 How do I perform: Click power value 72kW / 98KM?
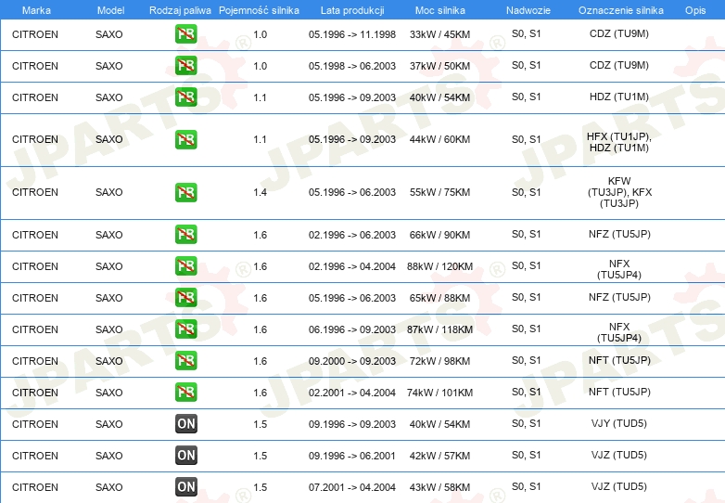[x=439, y=361]
